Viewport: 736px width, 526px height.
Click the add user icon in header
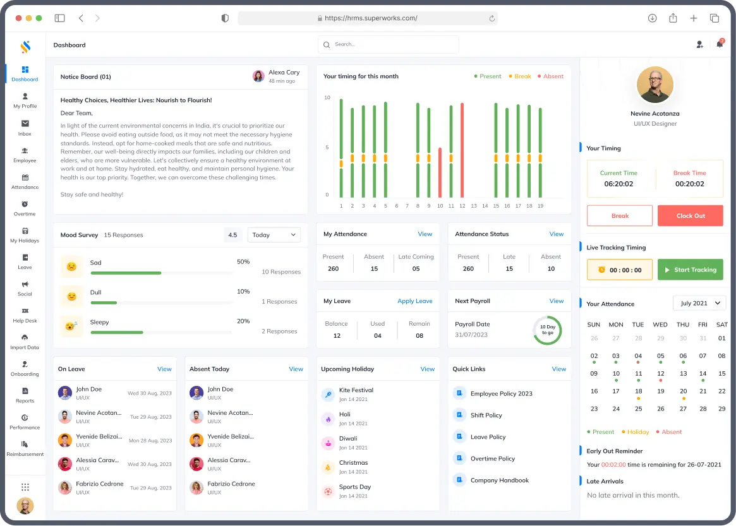tap(699, 44)
